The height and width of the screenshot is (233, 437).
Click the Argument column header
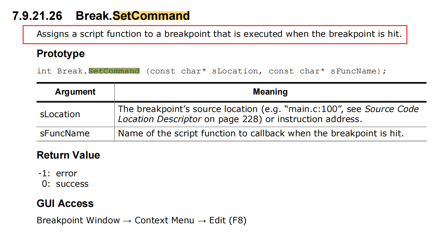coord(75,92)
